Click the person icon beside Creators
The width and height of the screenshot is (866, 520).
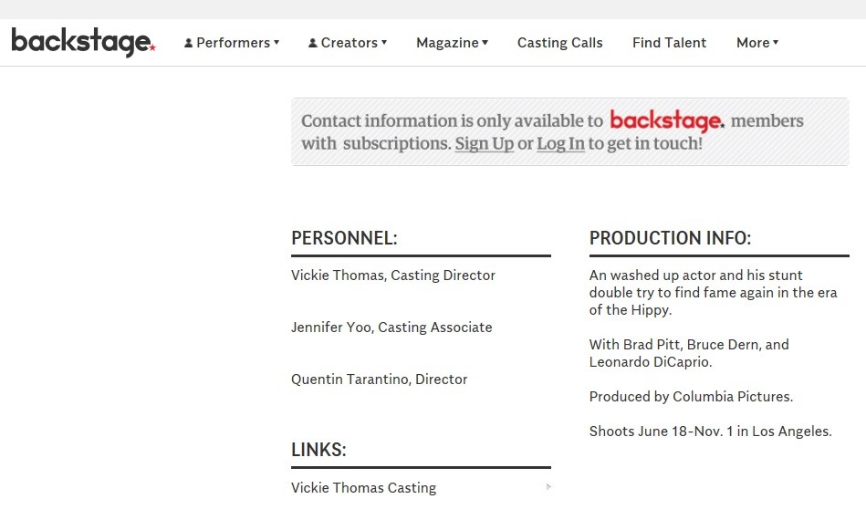point(313,43)
